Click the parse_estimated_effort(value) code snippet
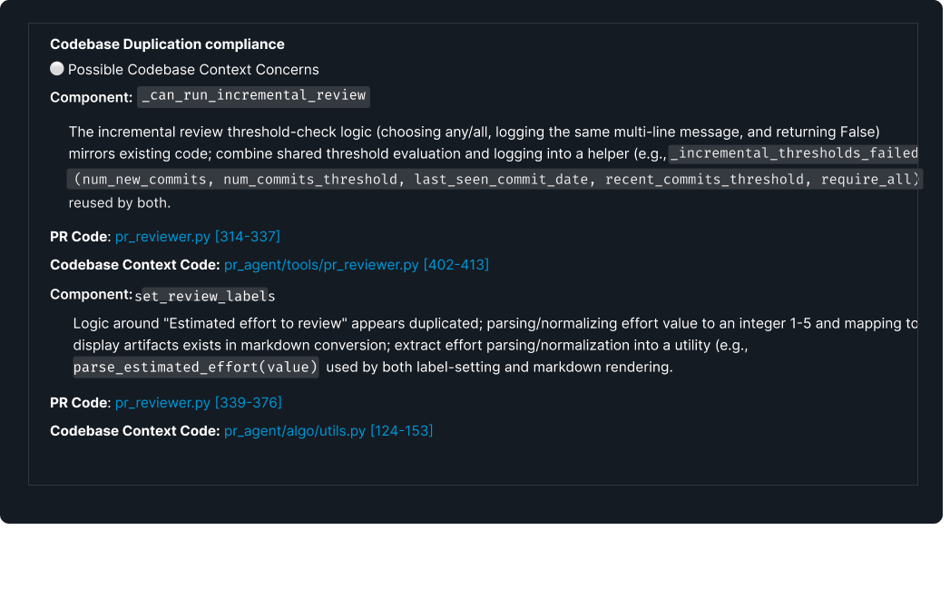 coord(196,368)
